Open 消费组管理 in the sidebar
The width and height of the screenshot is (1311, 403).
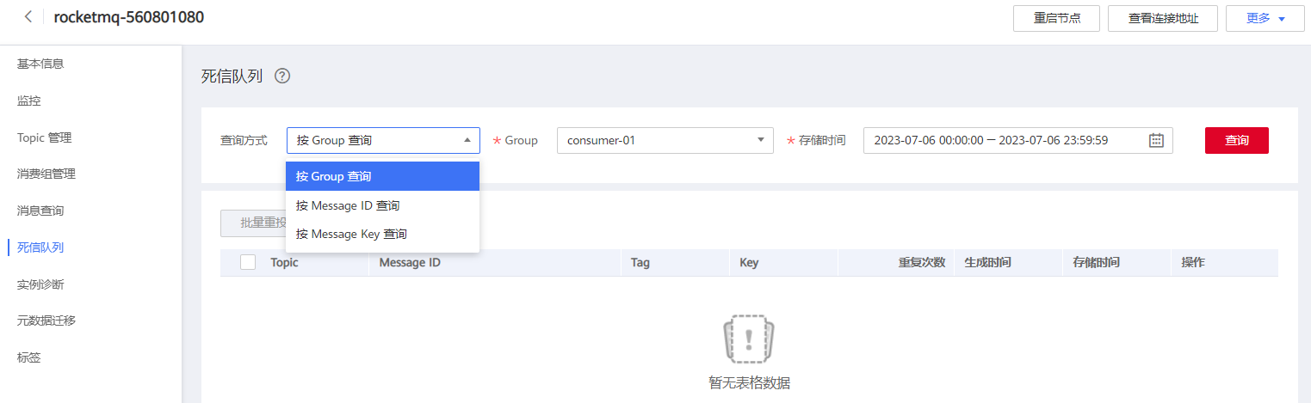pos(46,174)
